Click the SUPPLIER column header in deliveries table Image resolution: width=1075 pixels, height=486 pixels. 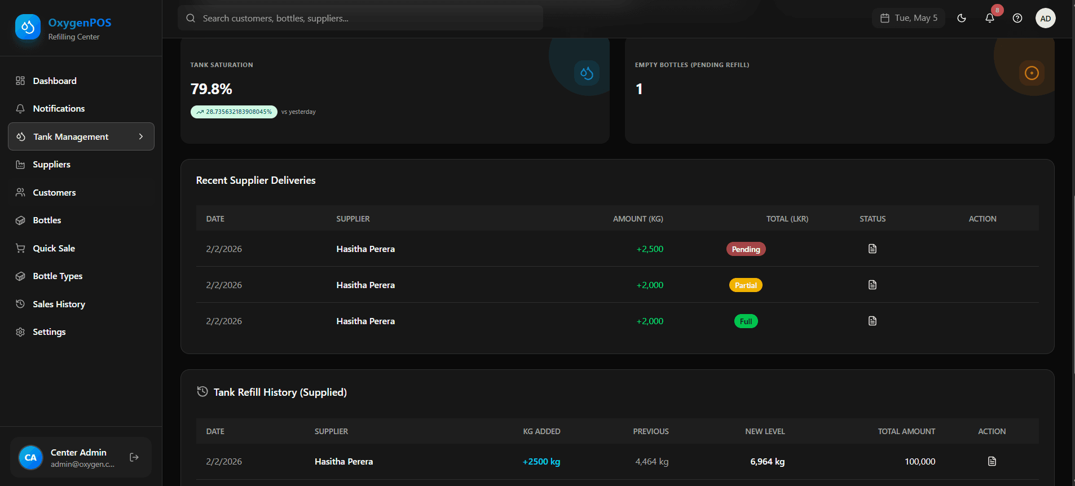pyautogui.click(x=353, y=219)
